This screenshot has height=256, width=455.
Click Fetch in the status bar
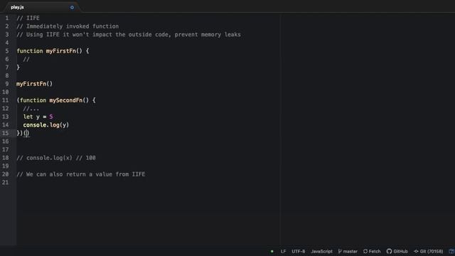(372, 251)
